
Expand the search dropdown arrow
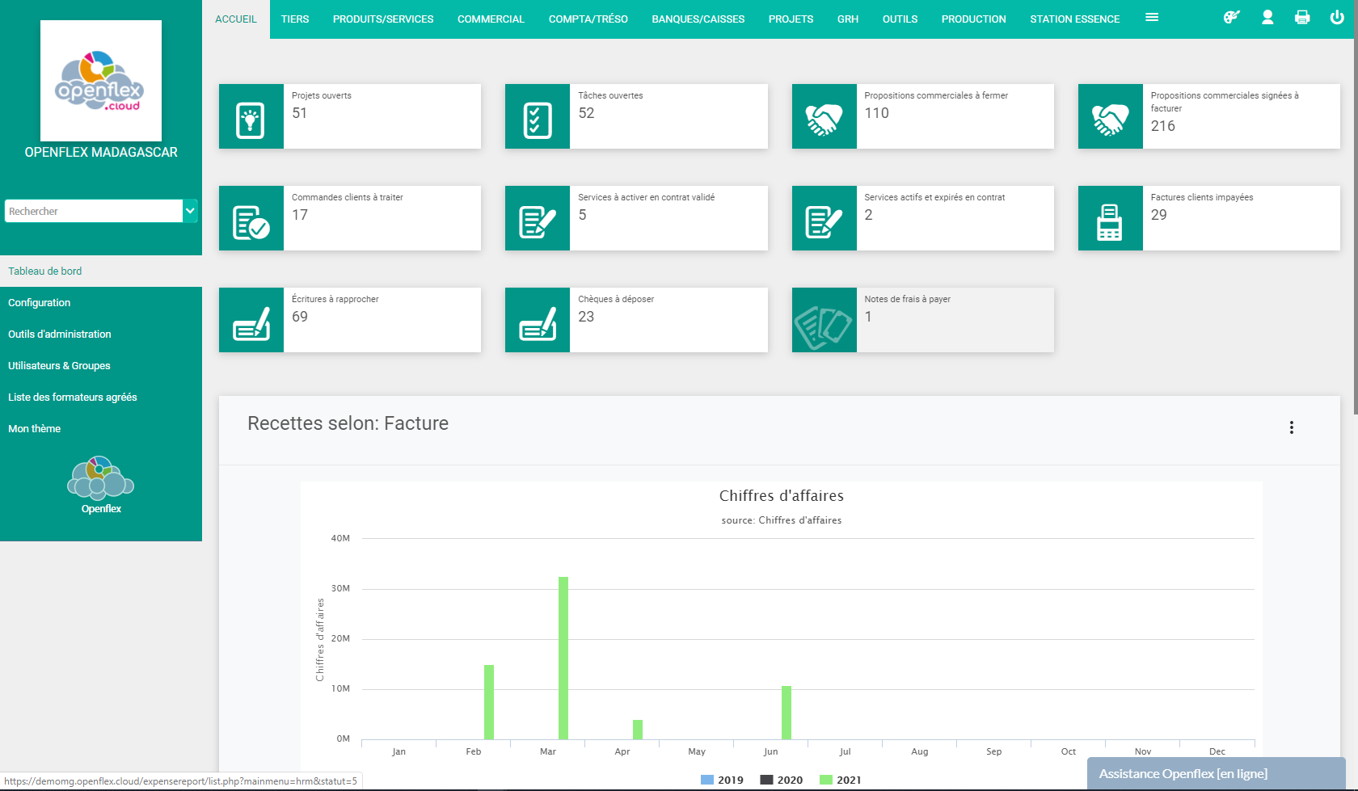click(x=190, y=211)
